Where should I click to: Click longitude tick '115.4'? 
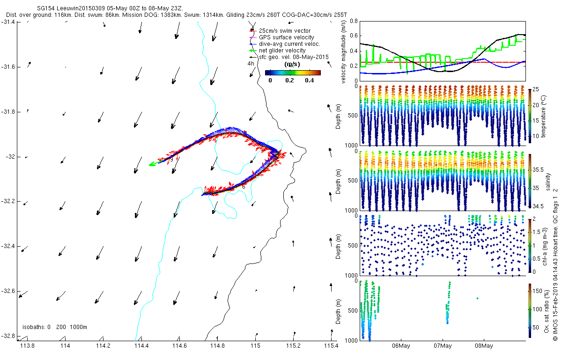point(331,346)
